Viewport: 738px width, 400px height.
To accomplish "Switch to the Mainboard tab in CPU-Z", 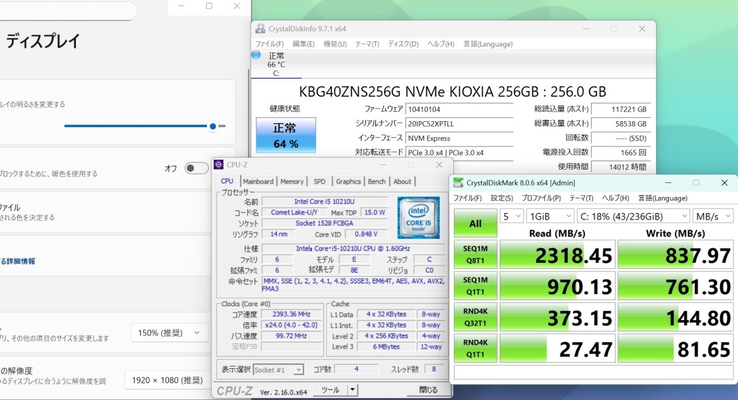I will [258, 181].
